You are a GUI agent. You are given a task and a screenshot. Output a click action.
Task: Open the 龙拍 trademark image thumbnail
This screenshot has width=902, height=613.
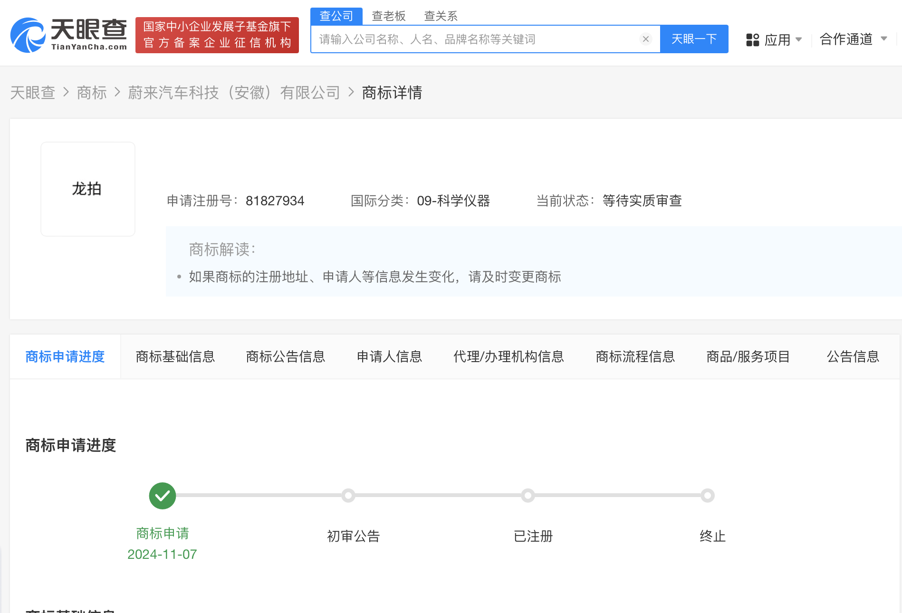coord(88,189)
